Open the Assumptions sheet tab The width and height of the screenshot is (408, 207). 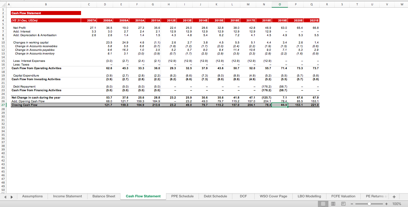click(x=32, y=196)
